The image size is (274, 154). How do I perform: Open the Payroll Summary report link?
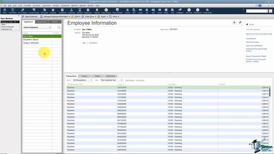point(253,42)
